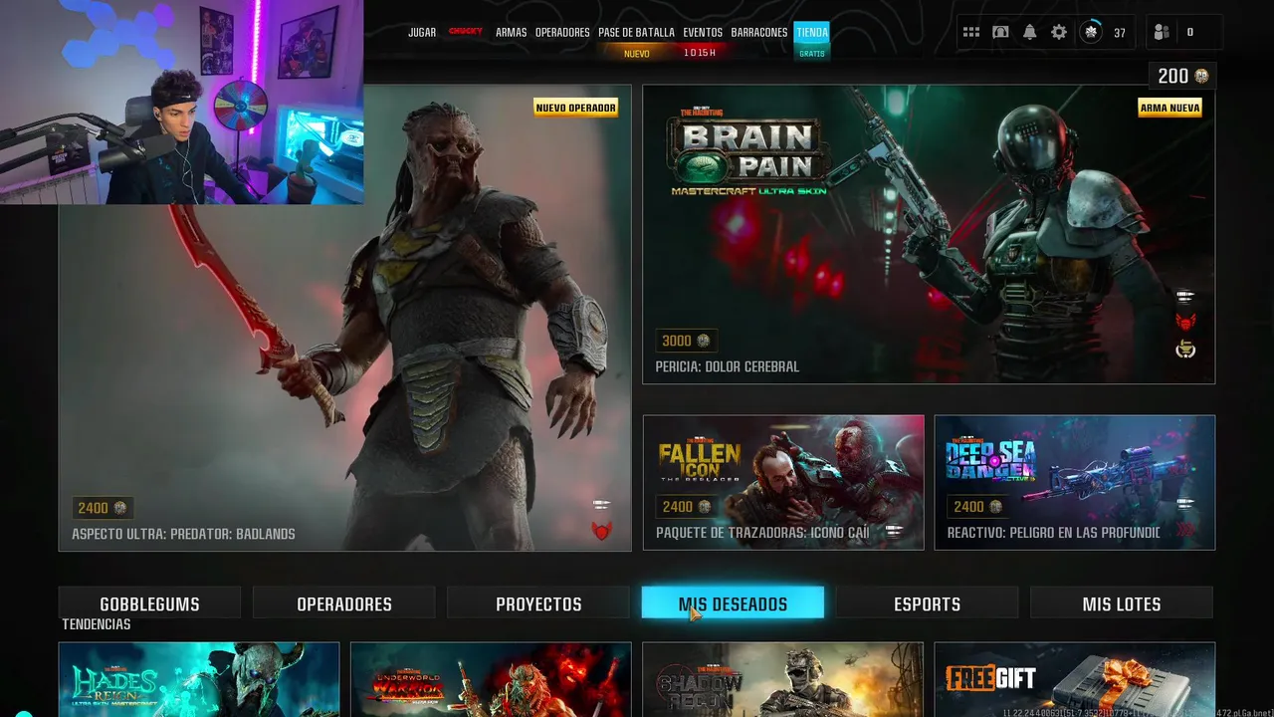Click the player level number 37
Viewport: 1274px width, 717px height.
click(1120, 33)
